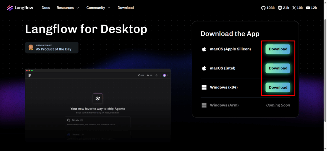The image size is (327, 151).
Task: Expand the Community dropdown menu
Action: pyautogui.click(x=98, y=8)
